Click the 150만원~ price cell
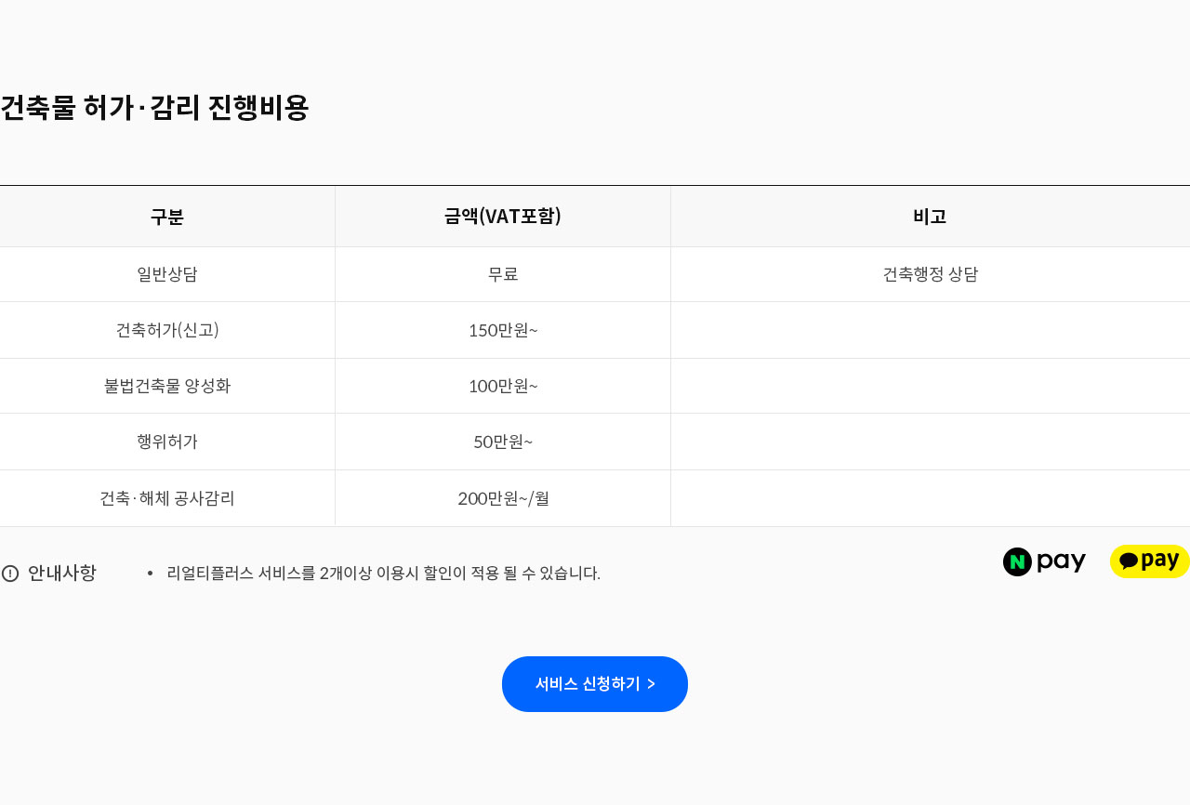 tap(503, 330)
